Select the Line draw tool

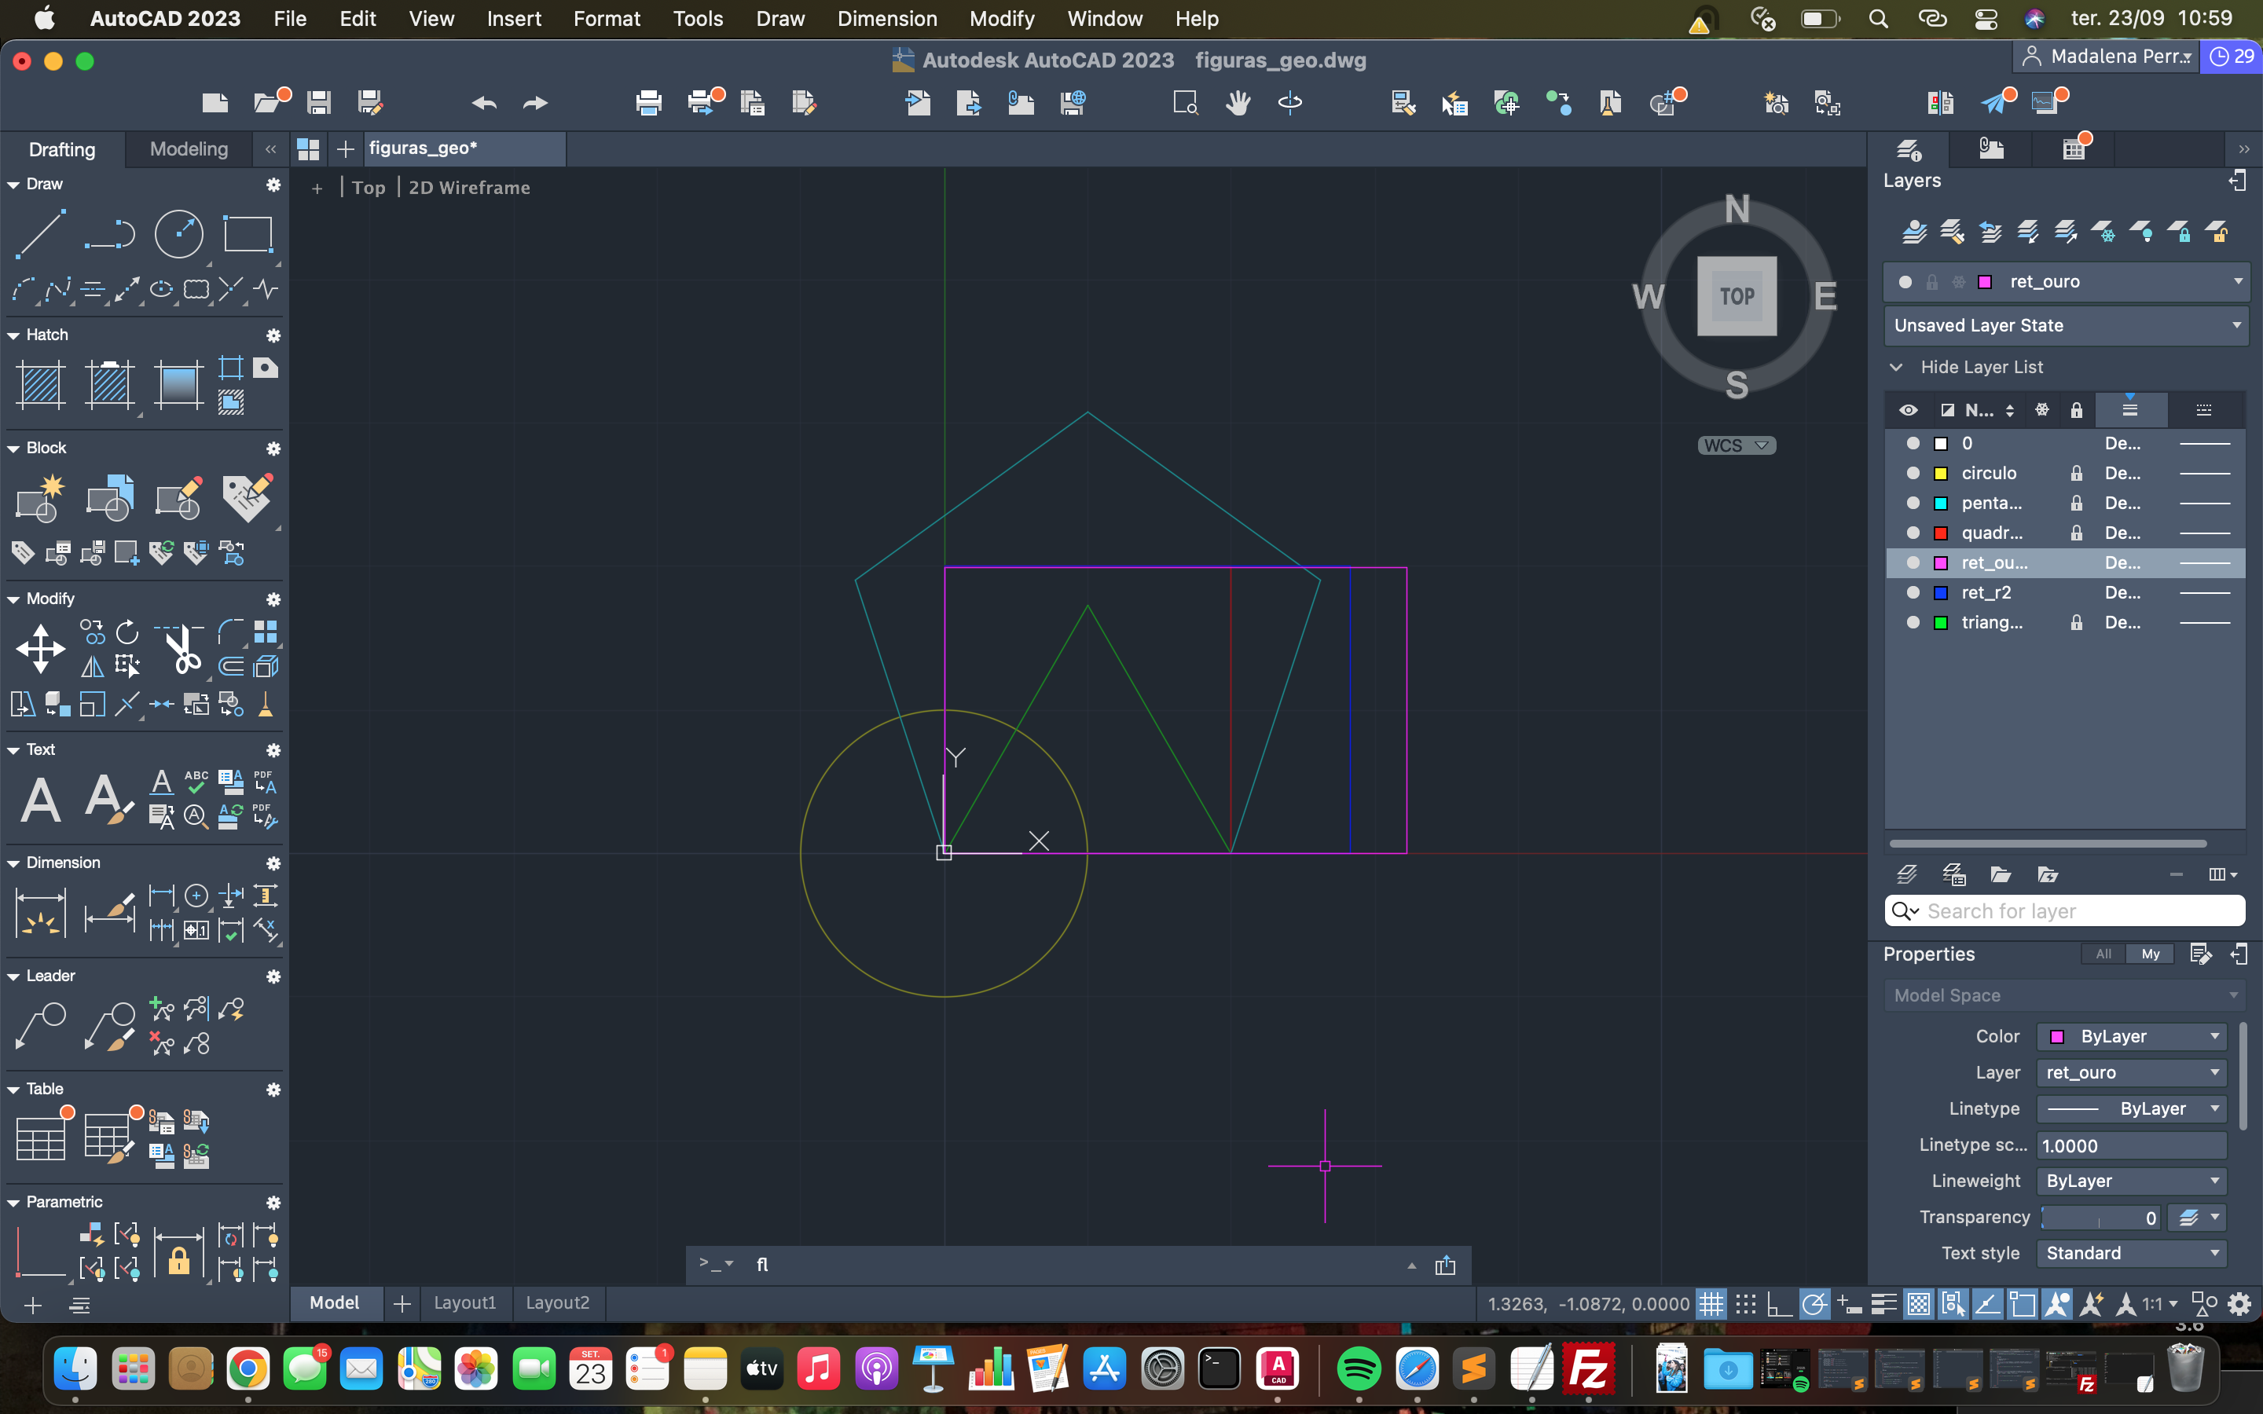[40, 235]
